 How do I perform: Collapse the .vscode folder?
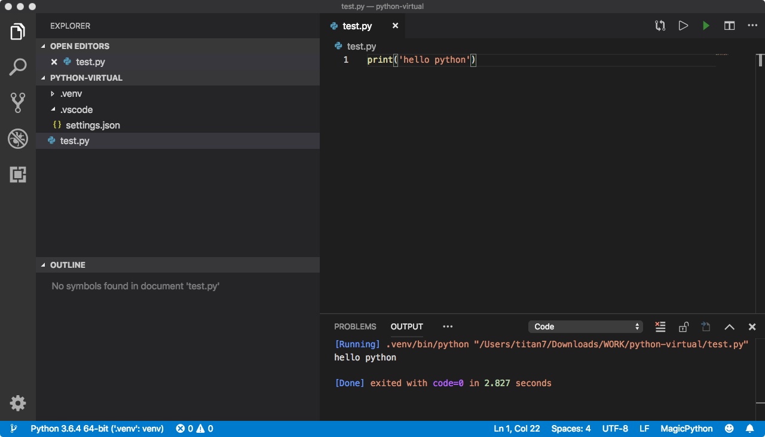pos(178,109)
